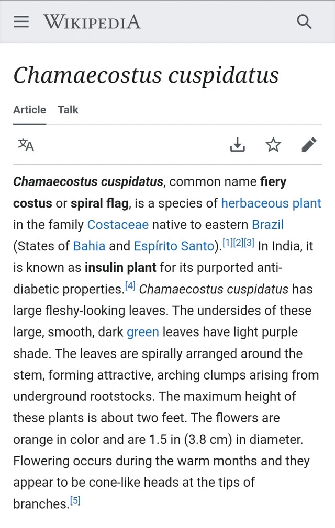Viewport: 335px width, 528px height.
Task: Click the Espírito Santo link
Action: click(173, 246)
